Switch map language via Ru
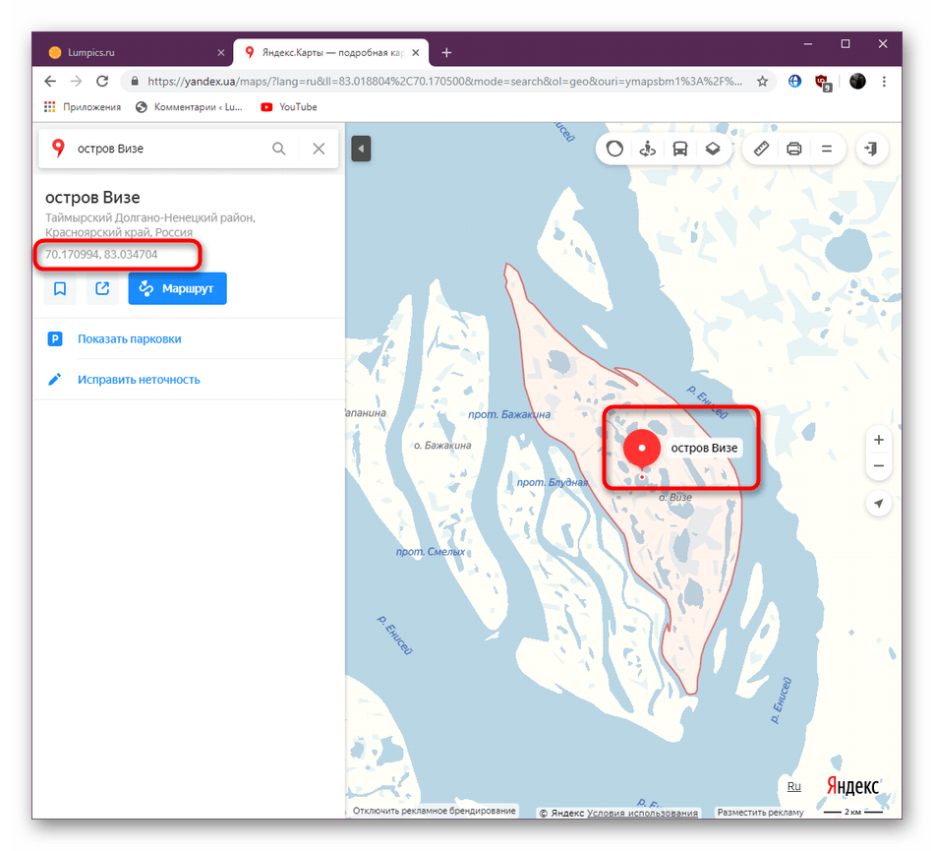Viewport: 934px width, 851px height. (794, 787)
